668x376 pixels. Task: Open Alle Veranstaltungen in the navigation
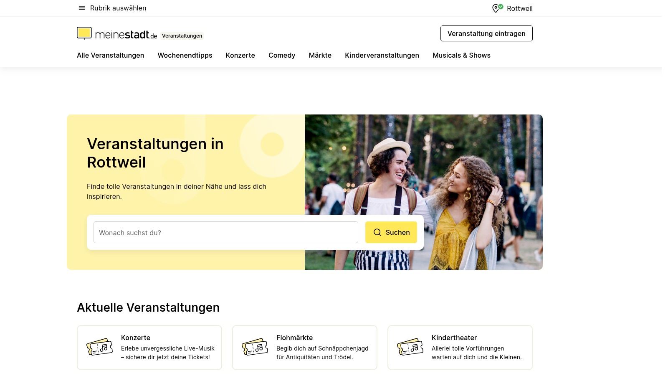(x=110, y=55)
